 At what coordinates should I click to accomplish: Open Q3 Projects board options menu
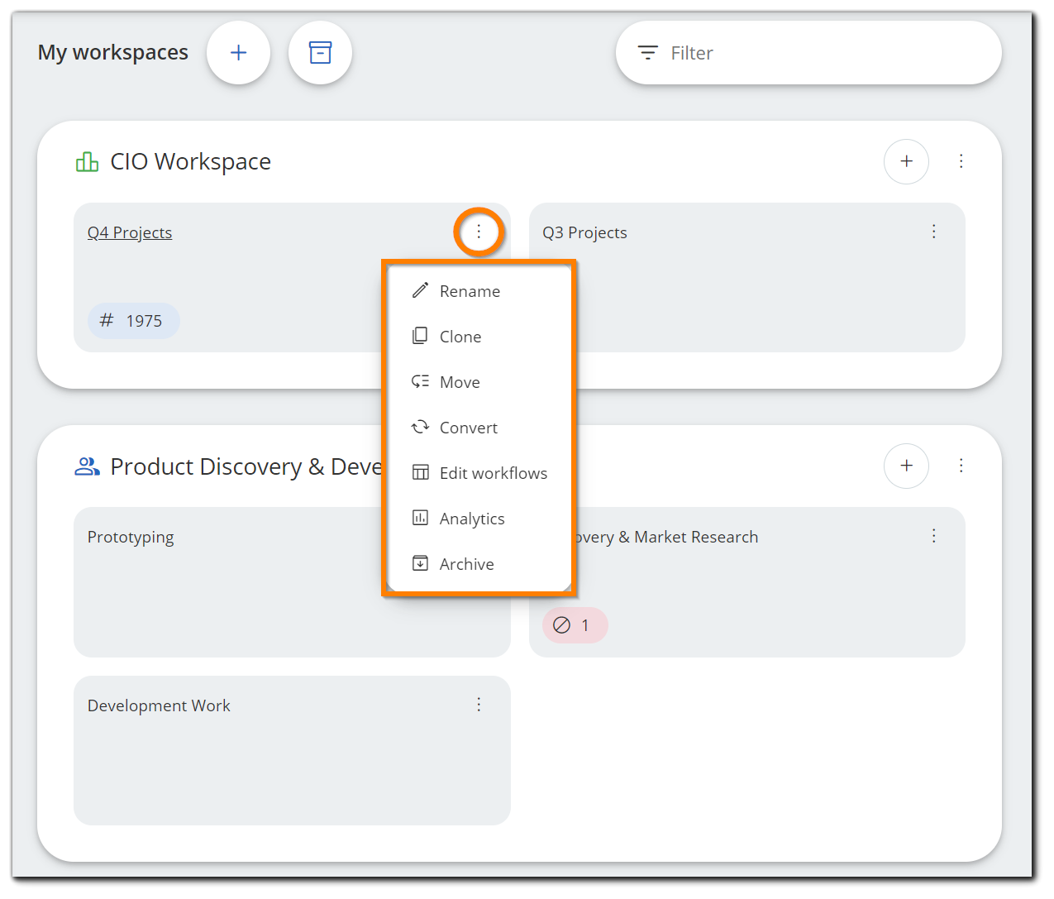(933, 232)
